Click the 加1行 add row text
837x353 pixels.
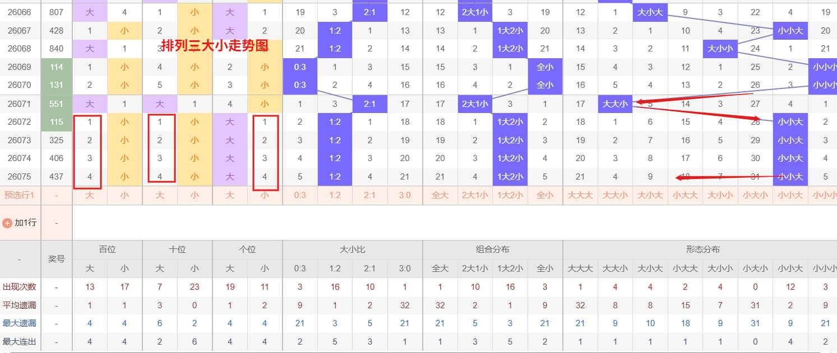pyautogui.click(x=25, y=223)
